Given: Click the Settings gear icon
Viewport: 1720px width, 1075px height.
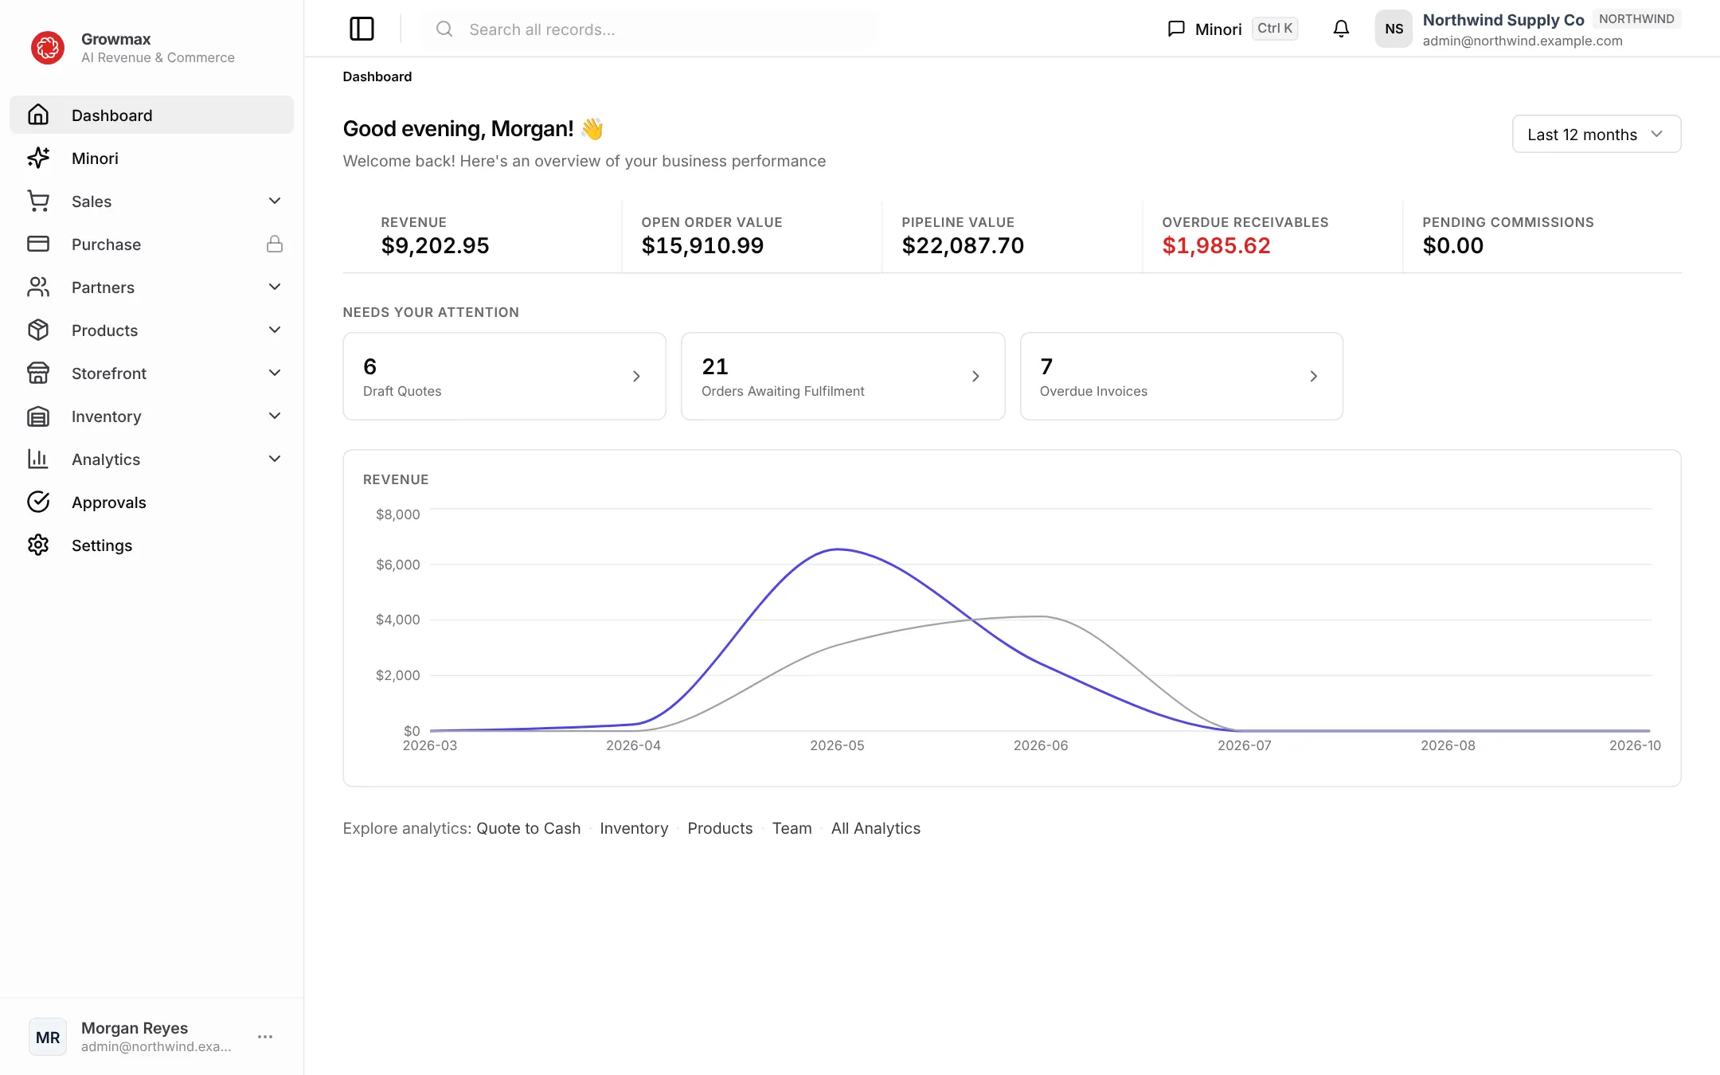Looking at the screenshot, I should (38, 545).
